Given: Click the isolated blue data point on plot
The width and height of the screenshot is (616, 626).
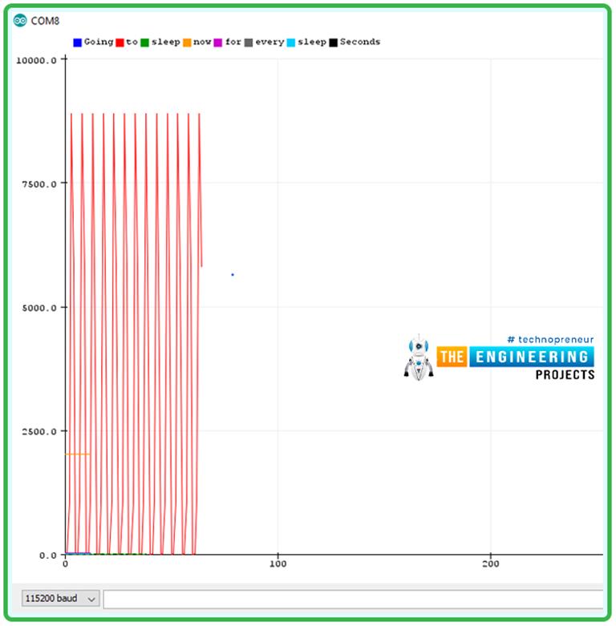Looking at the screenshot, I should (233, 275).
